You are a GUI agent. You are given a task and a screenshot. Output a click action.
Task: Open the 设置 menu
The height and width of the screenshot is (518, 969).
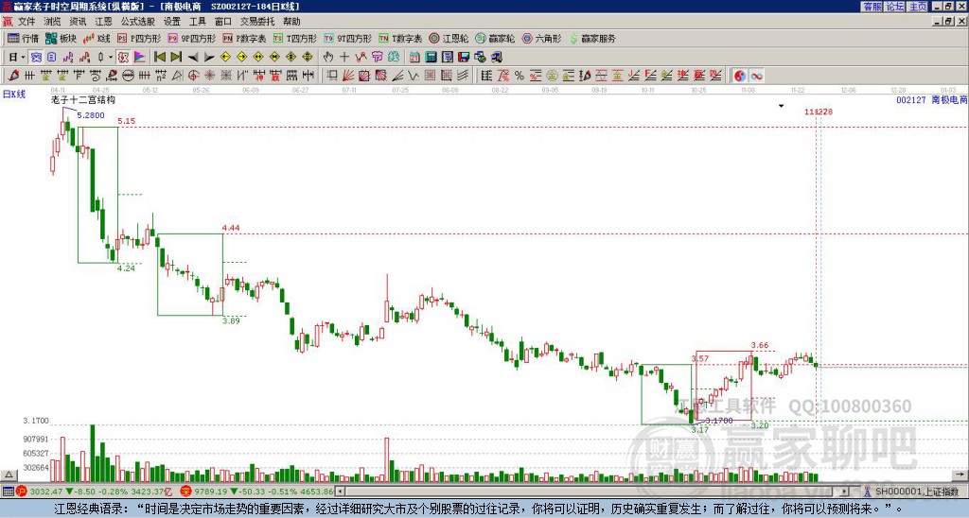[172, 22]
